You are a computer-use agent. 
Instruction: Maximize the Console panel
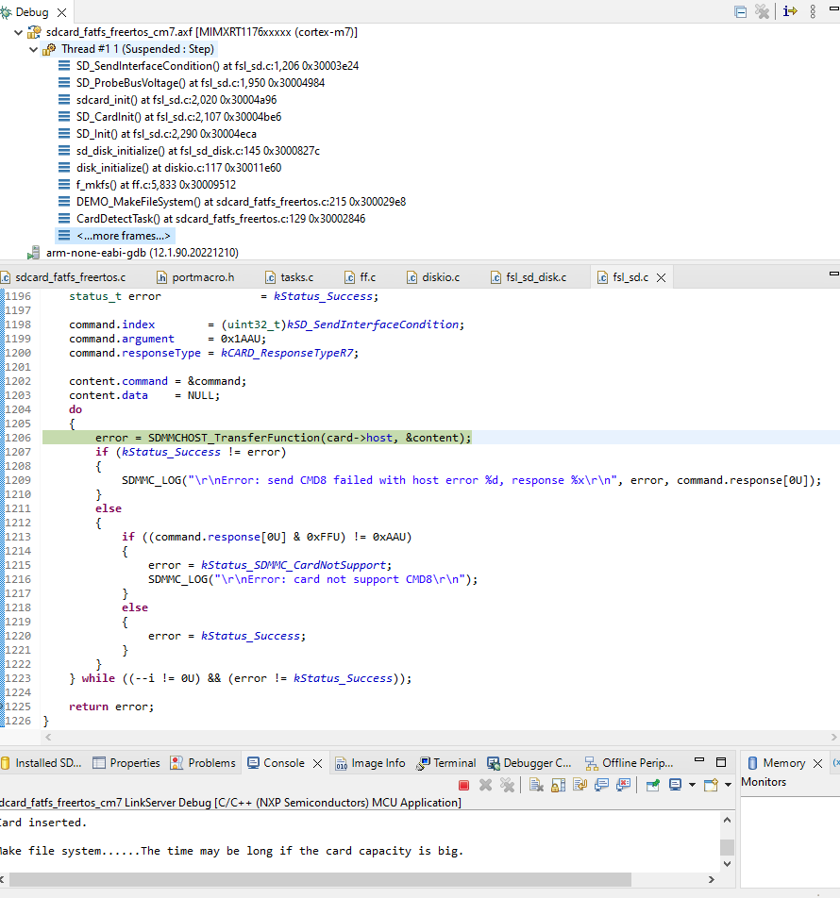721,762
